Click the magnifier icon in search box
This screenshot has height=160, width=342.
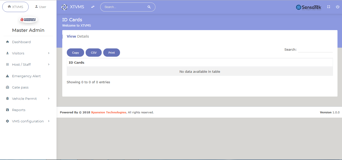pyautogui.click(x=149, y=7)
